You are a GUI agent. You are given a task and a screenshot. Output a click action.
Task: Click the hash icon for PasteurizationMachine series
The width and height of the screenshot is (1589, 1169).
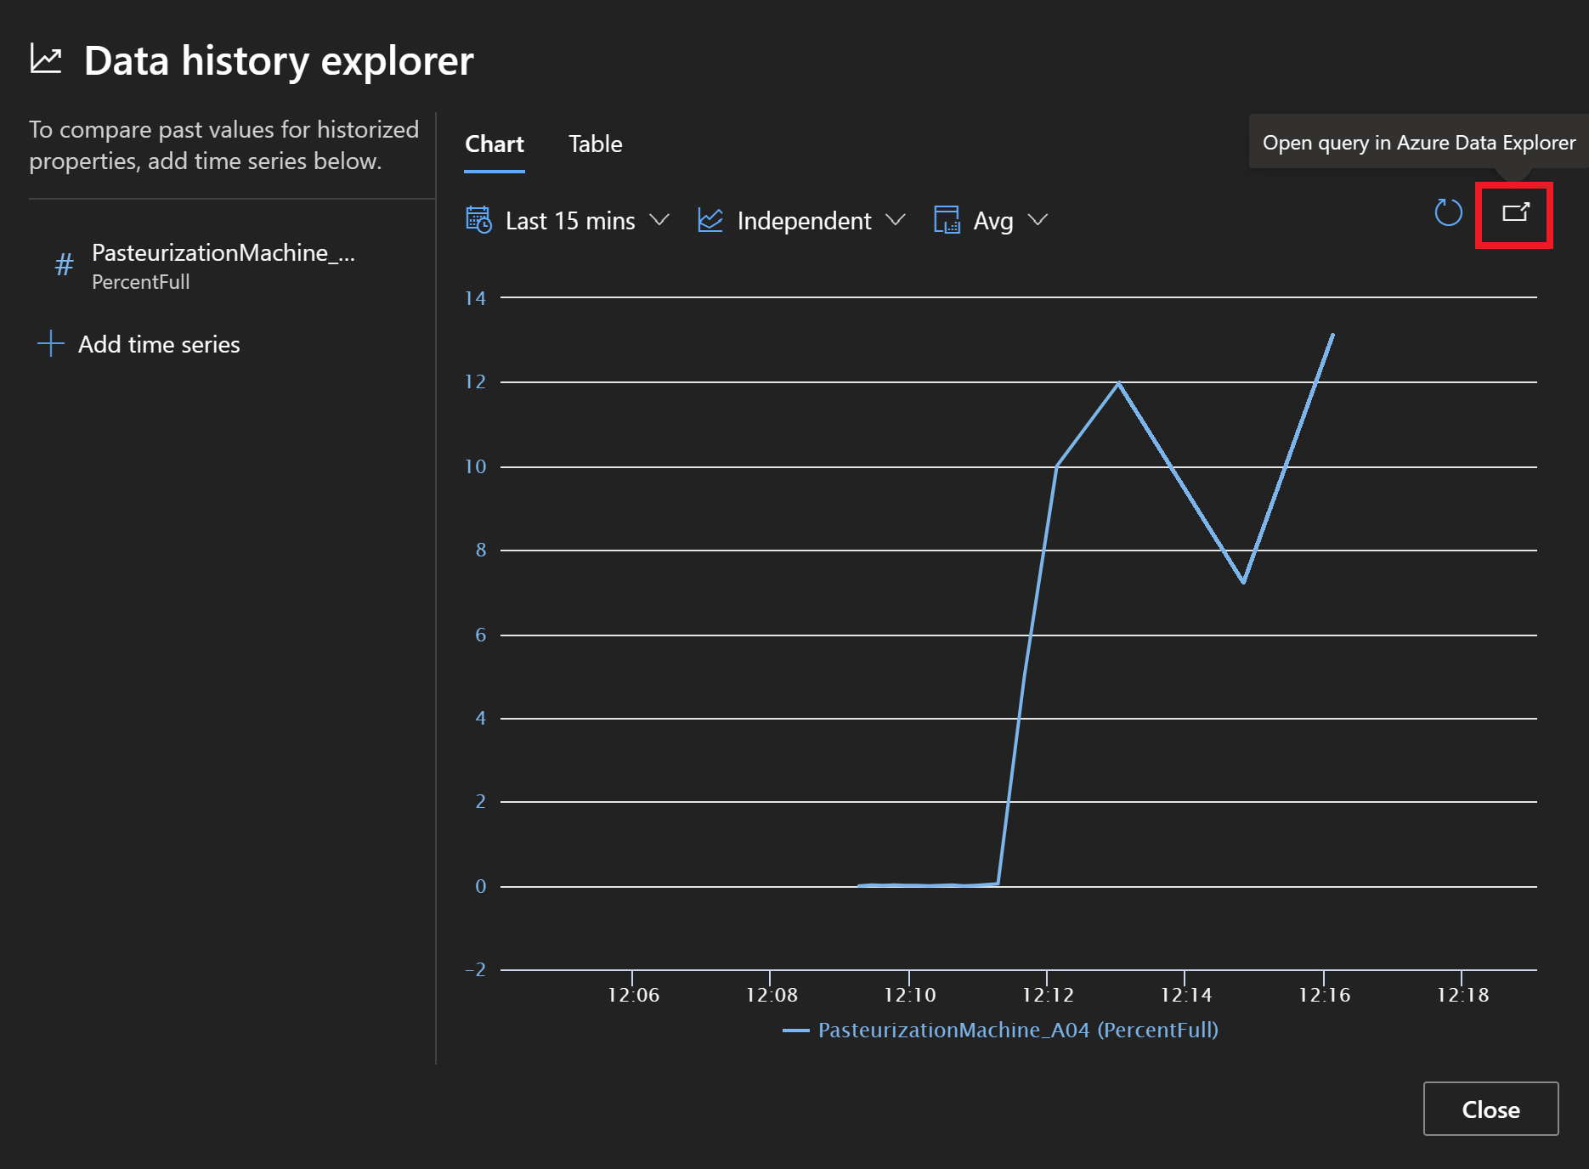coord(64,265)
